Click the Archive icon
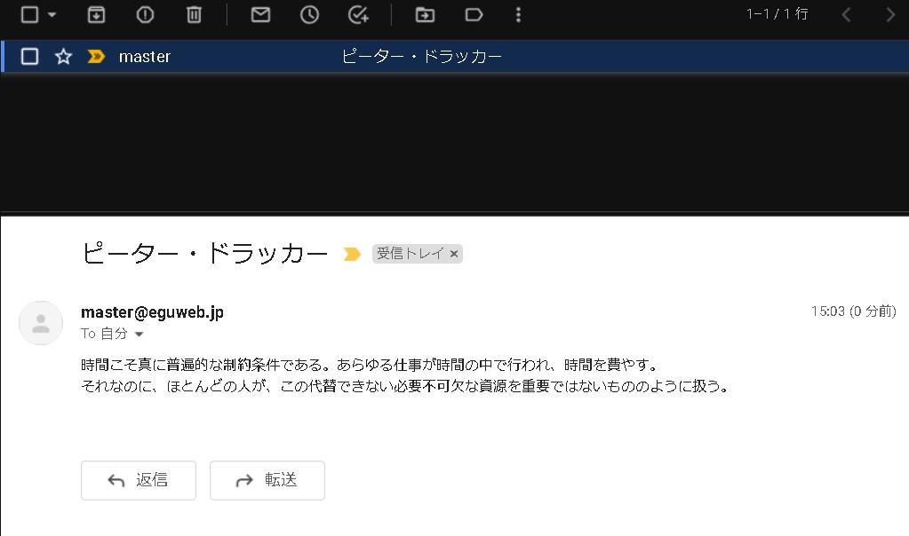Viewport: 909px width, 536px height. [96, 14]
